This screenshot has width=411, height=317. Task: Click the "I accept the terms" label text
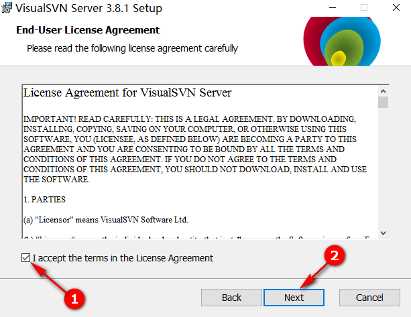[x=123, y=258]
